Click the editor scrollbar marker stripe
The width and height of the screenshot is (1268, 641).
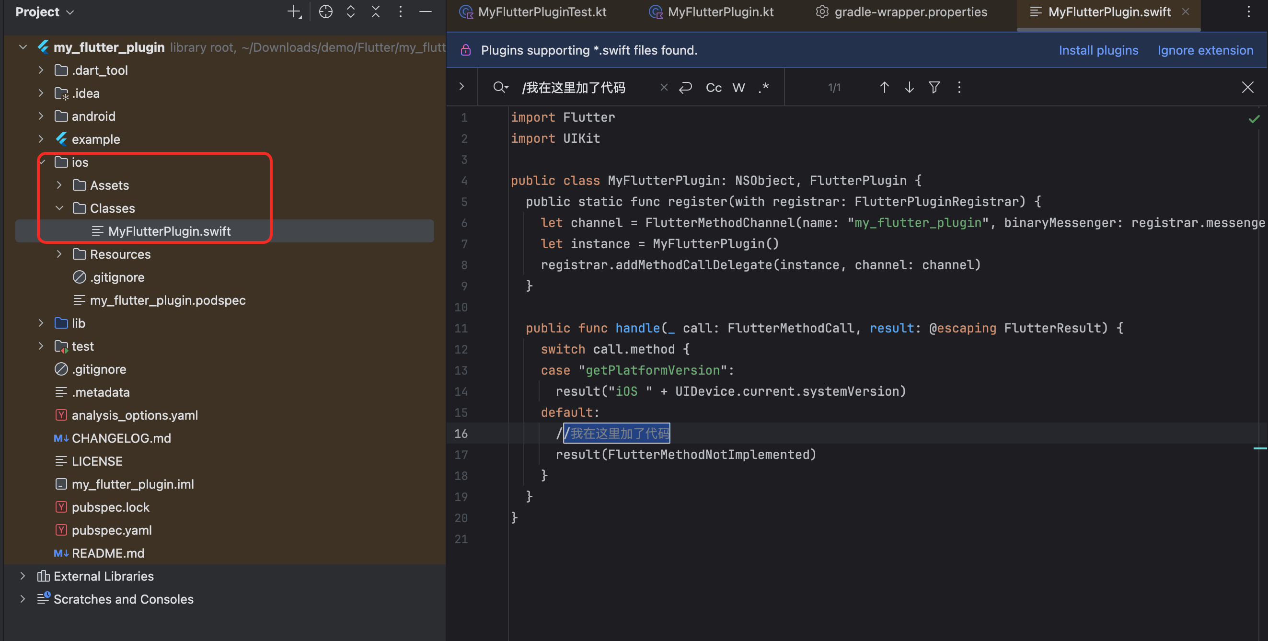(x=1260, y=448)
